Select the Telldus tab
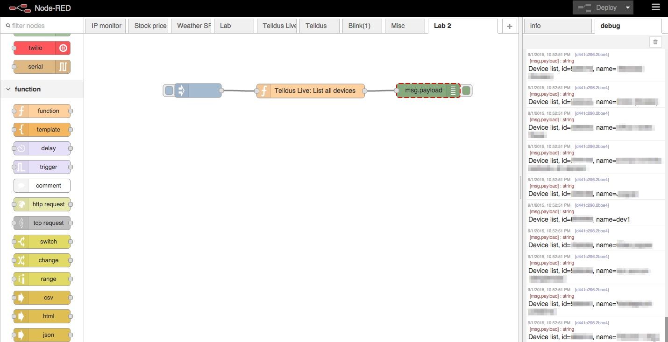The image size is (668, 342). [x=320, y=26]
